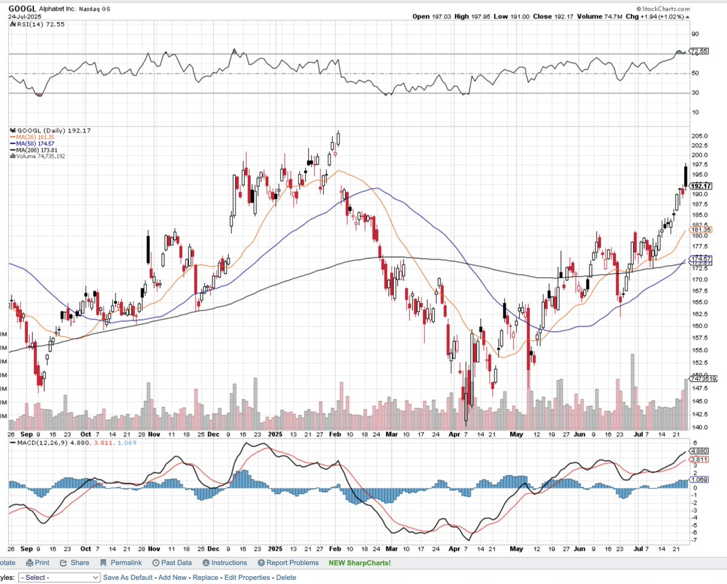This screenshot has width=727, height=584.
Task: Click the MA(50) 174.57 legend entry
Action: coord(33,143)
